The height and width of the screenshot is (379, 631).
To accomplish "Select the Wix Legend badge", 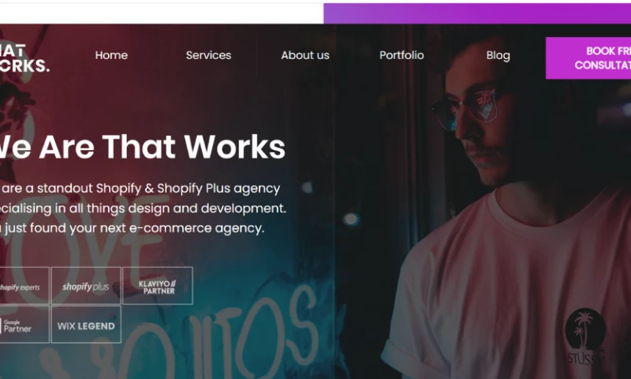I will pyautogui.click(x=86, y=325).
